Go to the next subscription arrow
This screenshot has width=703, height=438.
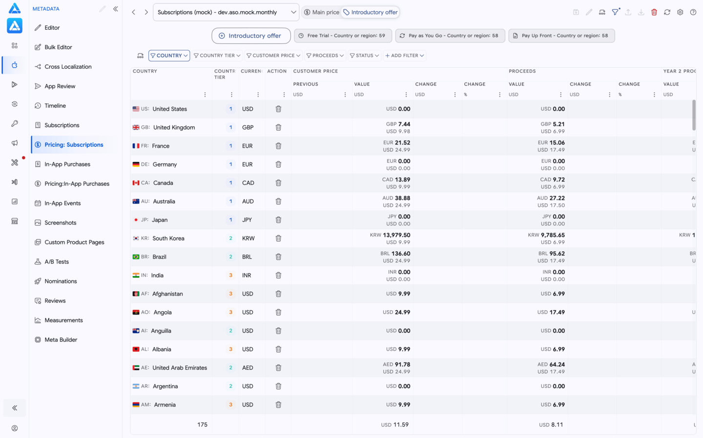[x=146, y=12]
